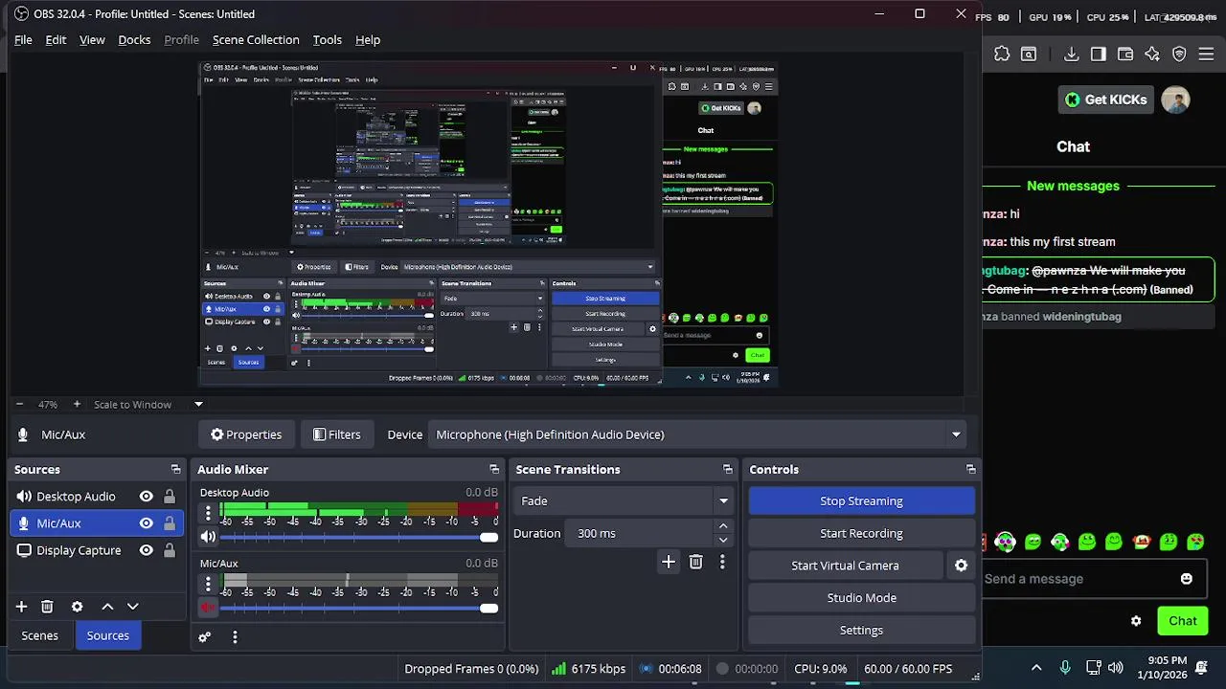This screenshot has width=1226, height=689.
Task: Open browser wallet icon
Action: pos(1125,54)
